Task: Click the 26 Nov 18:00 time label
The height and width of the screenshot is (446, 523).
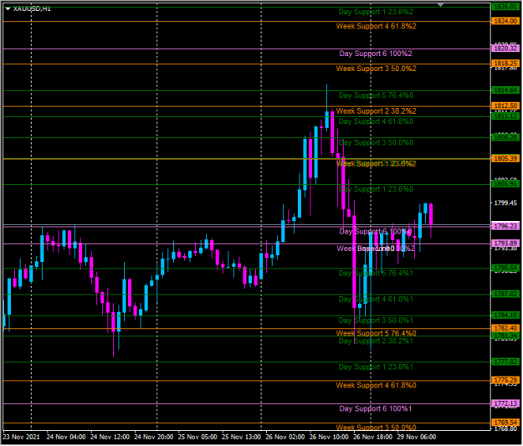Action: pos(373,437)
